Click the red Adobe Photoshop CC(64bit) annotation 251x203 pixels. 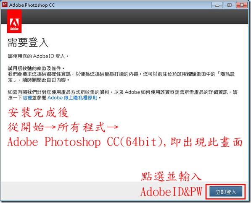pos(125,142)
